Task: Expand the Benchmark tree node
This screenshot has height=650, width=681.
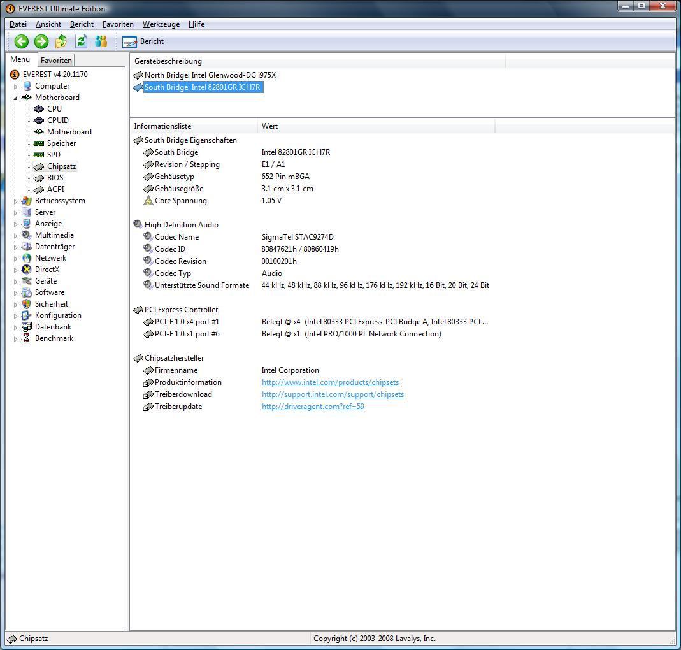Action: click(x=16, y=339)
